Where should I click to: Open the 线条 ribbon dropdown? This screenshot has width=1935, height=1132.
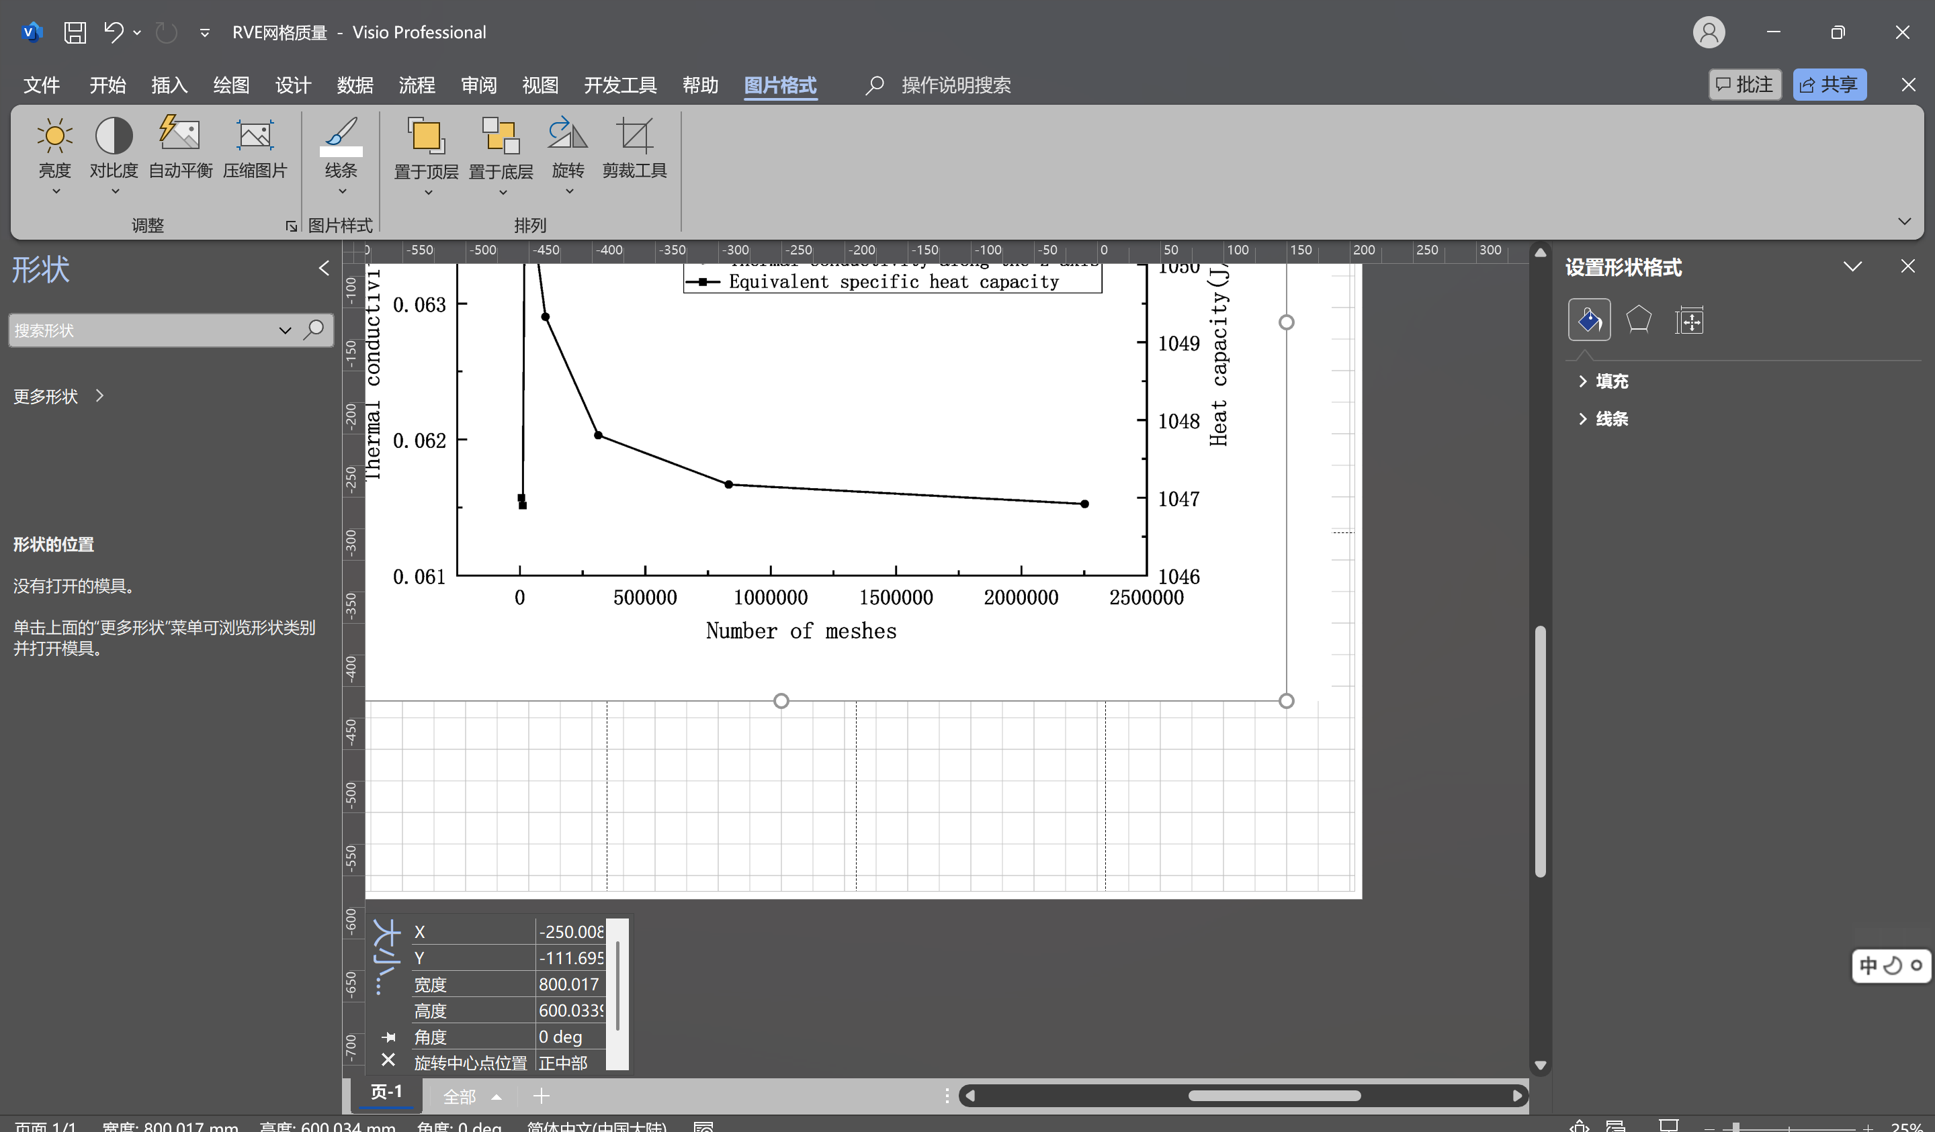pyautogui.click(x=342, y=191)
